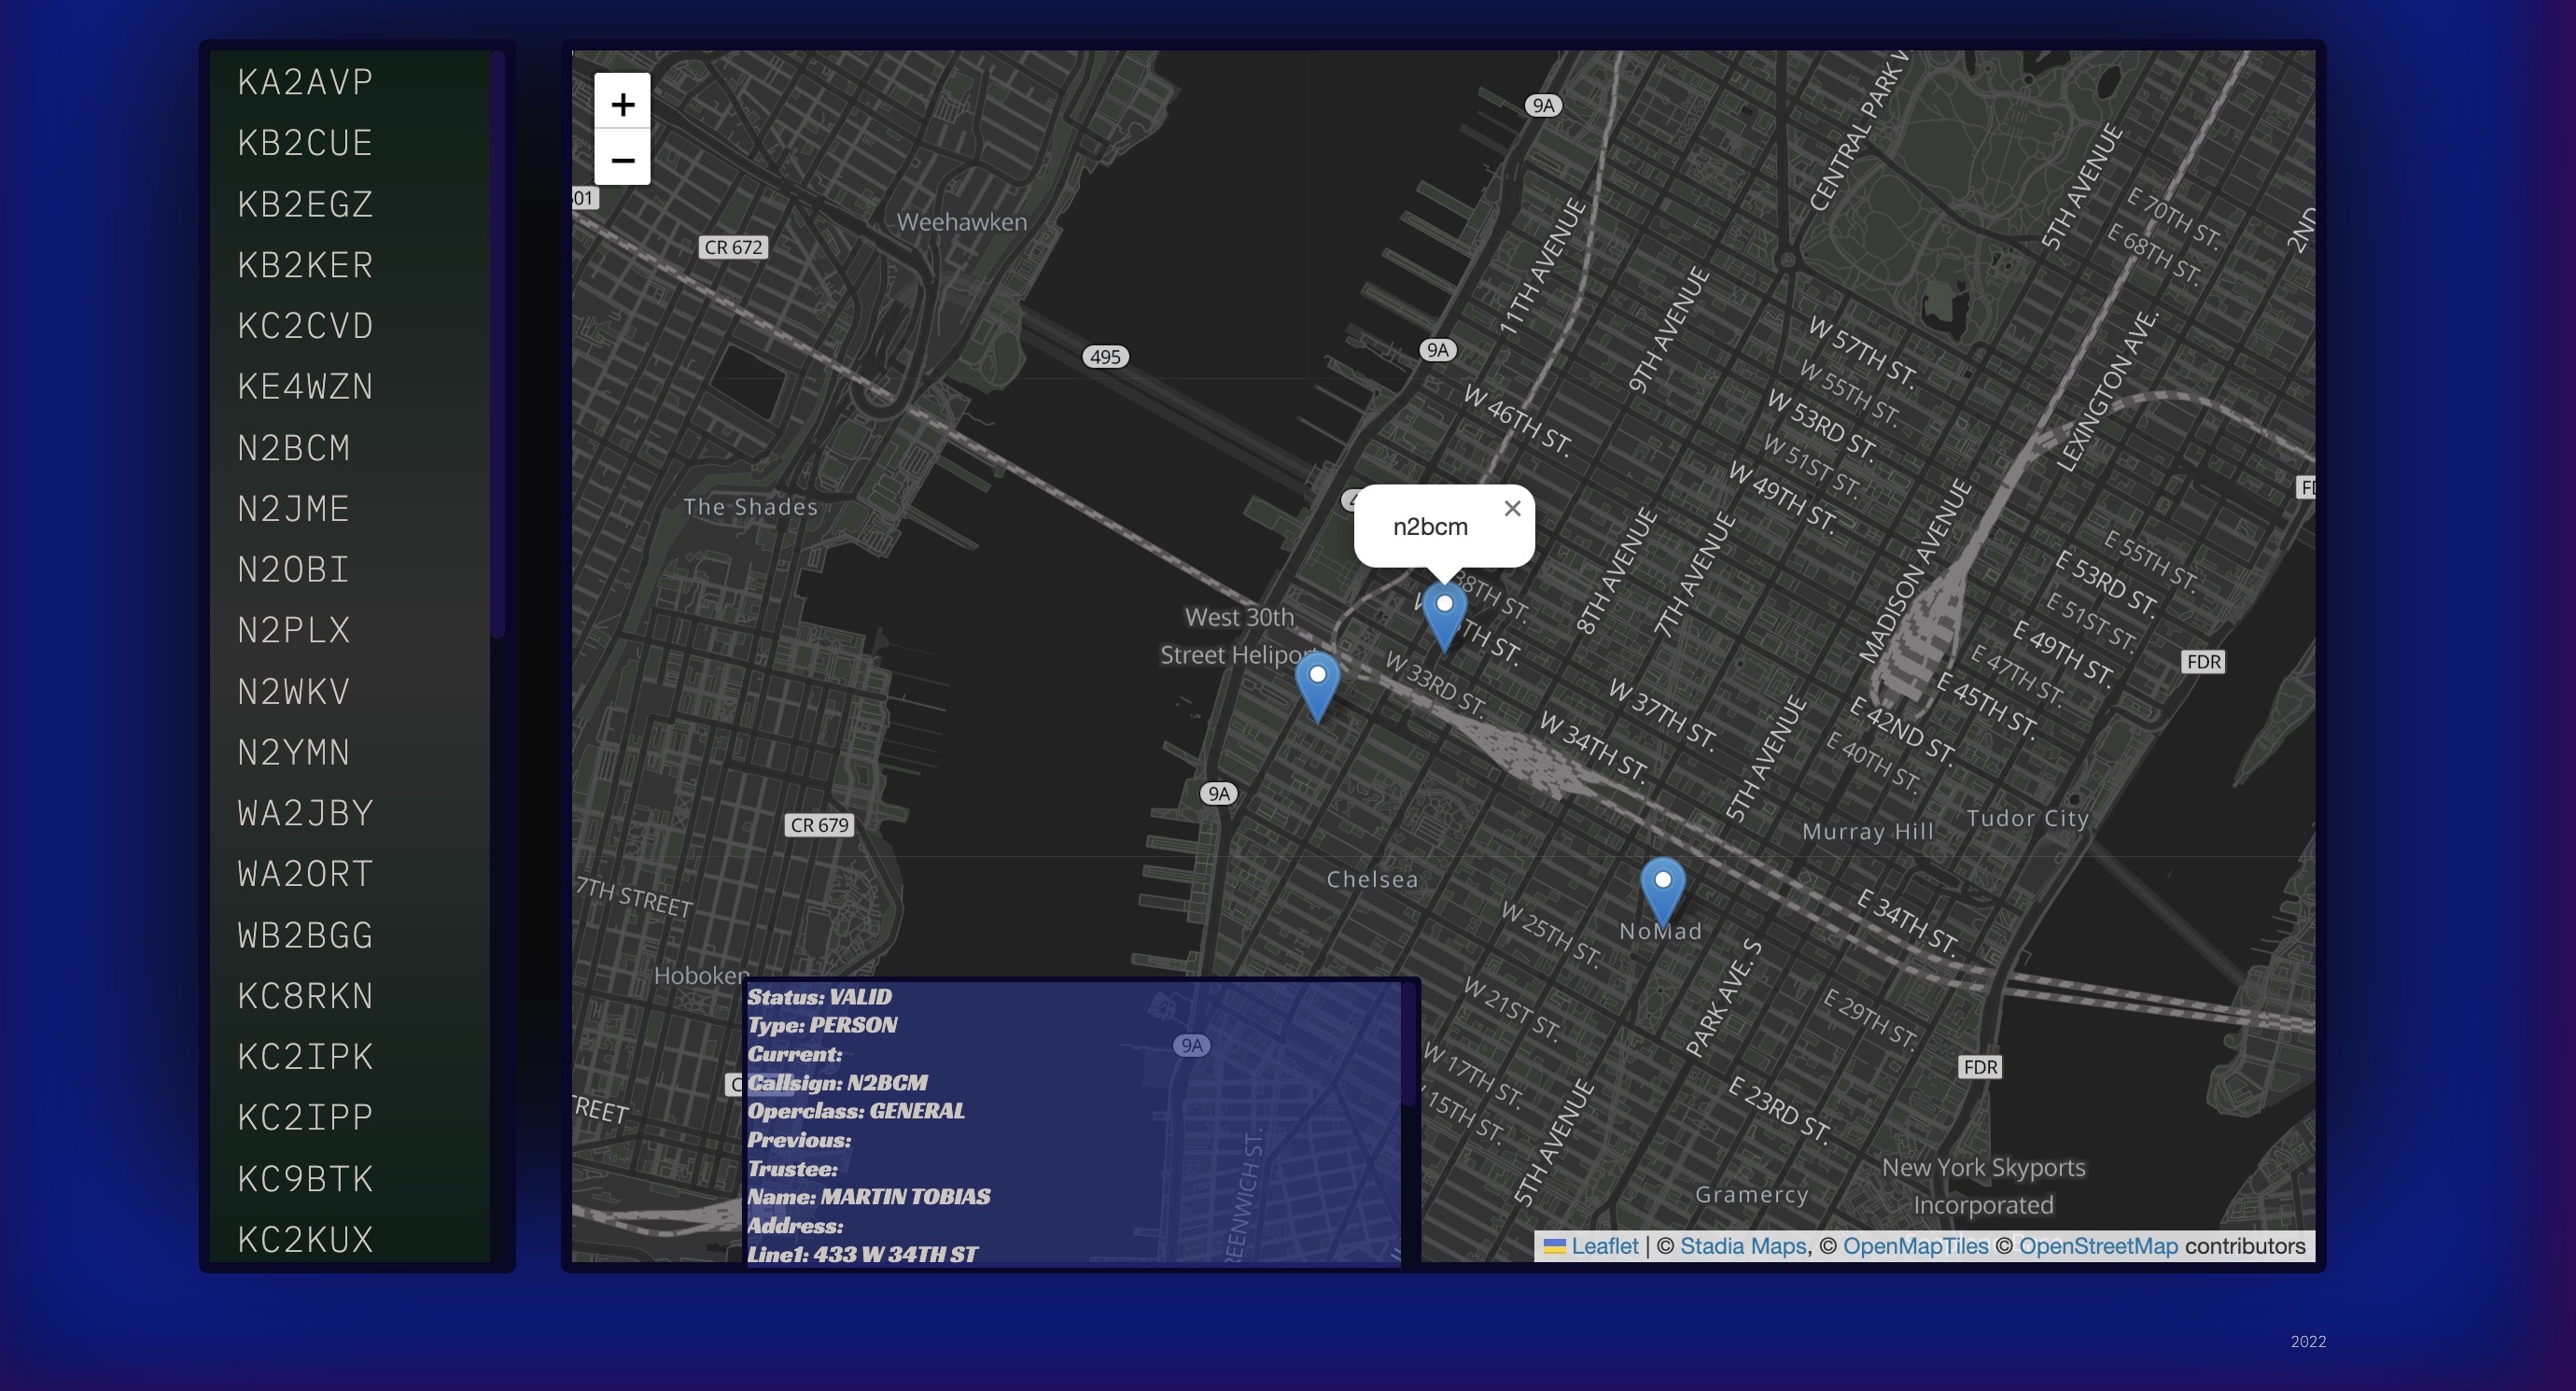Open the OpenStreetMap link
This screenshot has height=1391, width=2576.
(2097, 1246)
